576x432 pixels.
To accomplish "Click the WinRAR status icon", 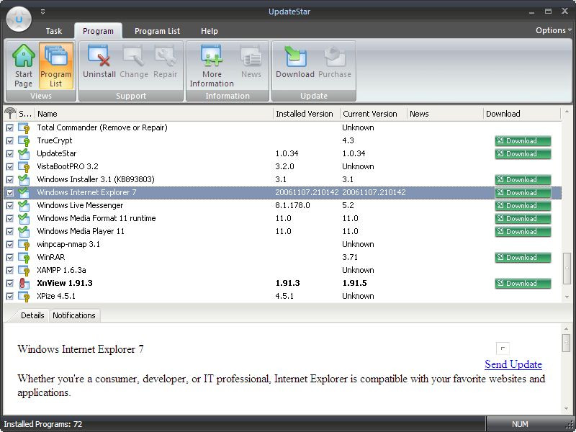I will [x=24, y=257].
